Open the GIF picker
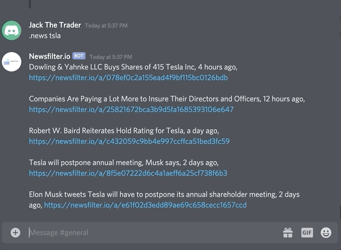This screenshot has height=250, width=341. point(307,233)
